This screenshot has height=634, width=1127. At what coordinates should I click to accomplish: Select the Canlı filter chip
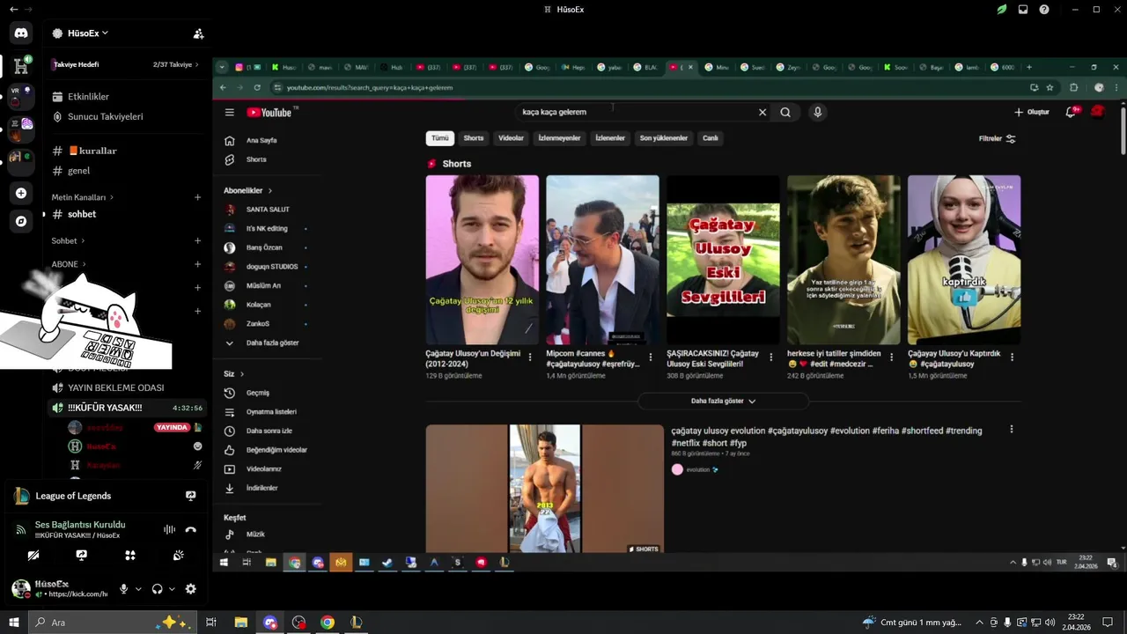[711, 138]
